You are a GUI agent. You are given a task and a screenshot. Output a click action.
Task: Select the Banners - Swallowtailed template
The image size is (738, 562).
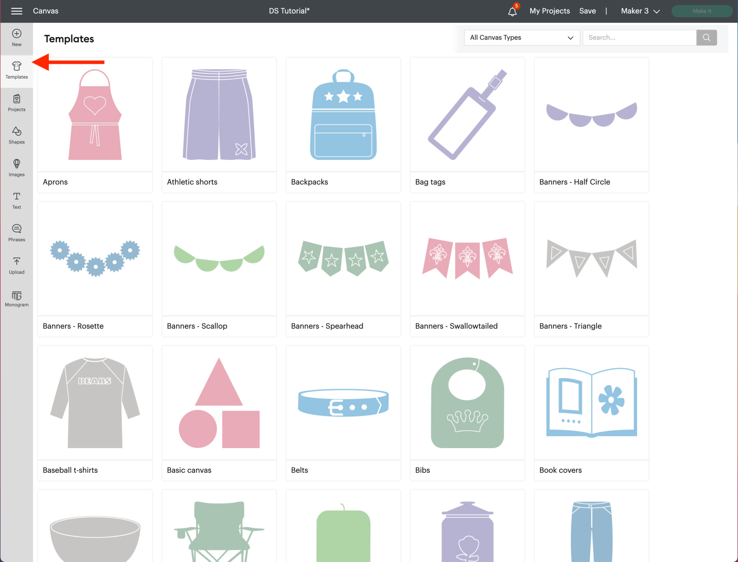click(467, 259)
